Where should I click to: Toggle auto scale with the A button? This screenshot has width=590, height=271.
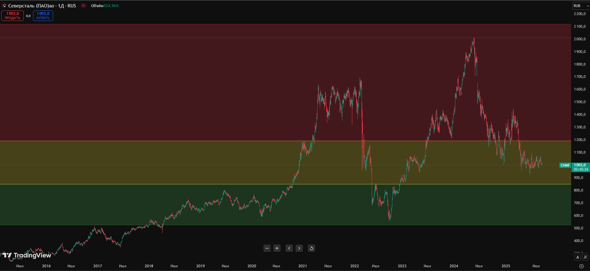(578, 257)
